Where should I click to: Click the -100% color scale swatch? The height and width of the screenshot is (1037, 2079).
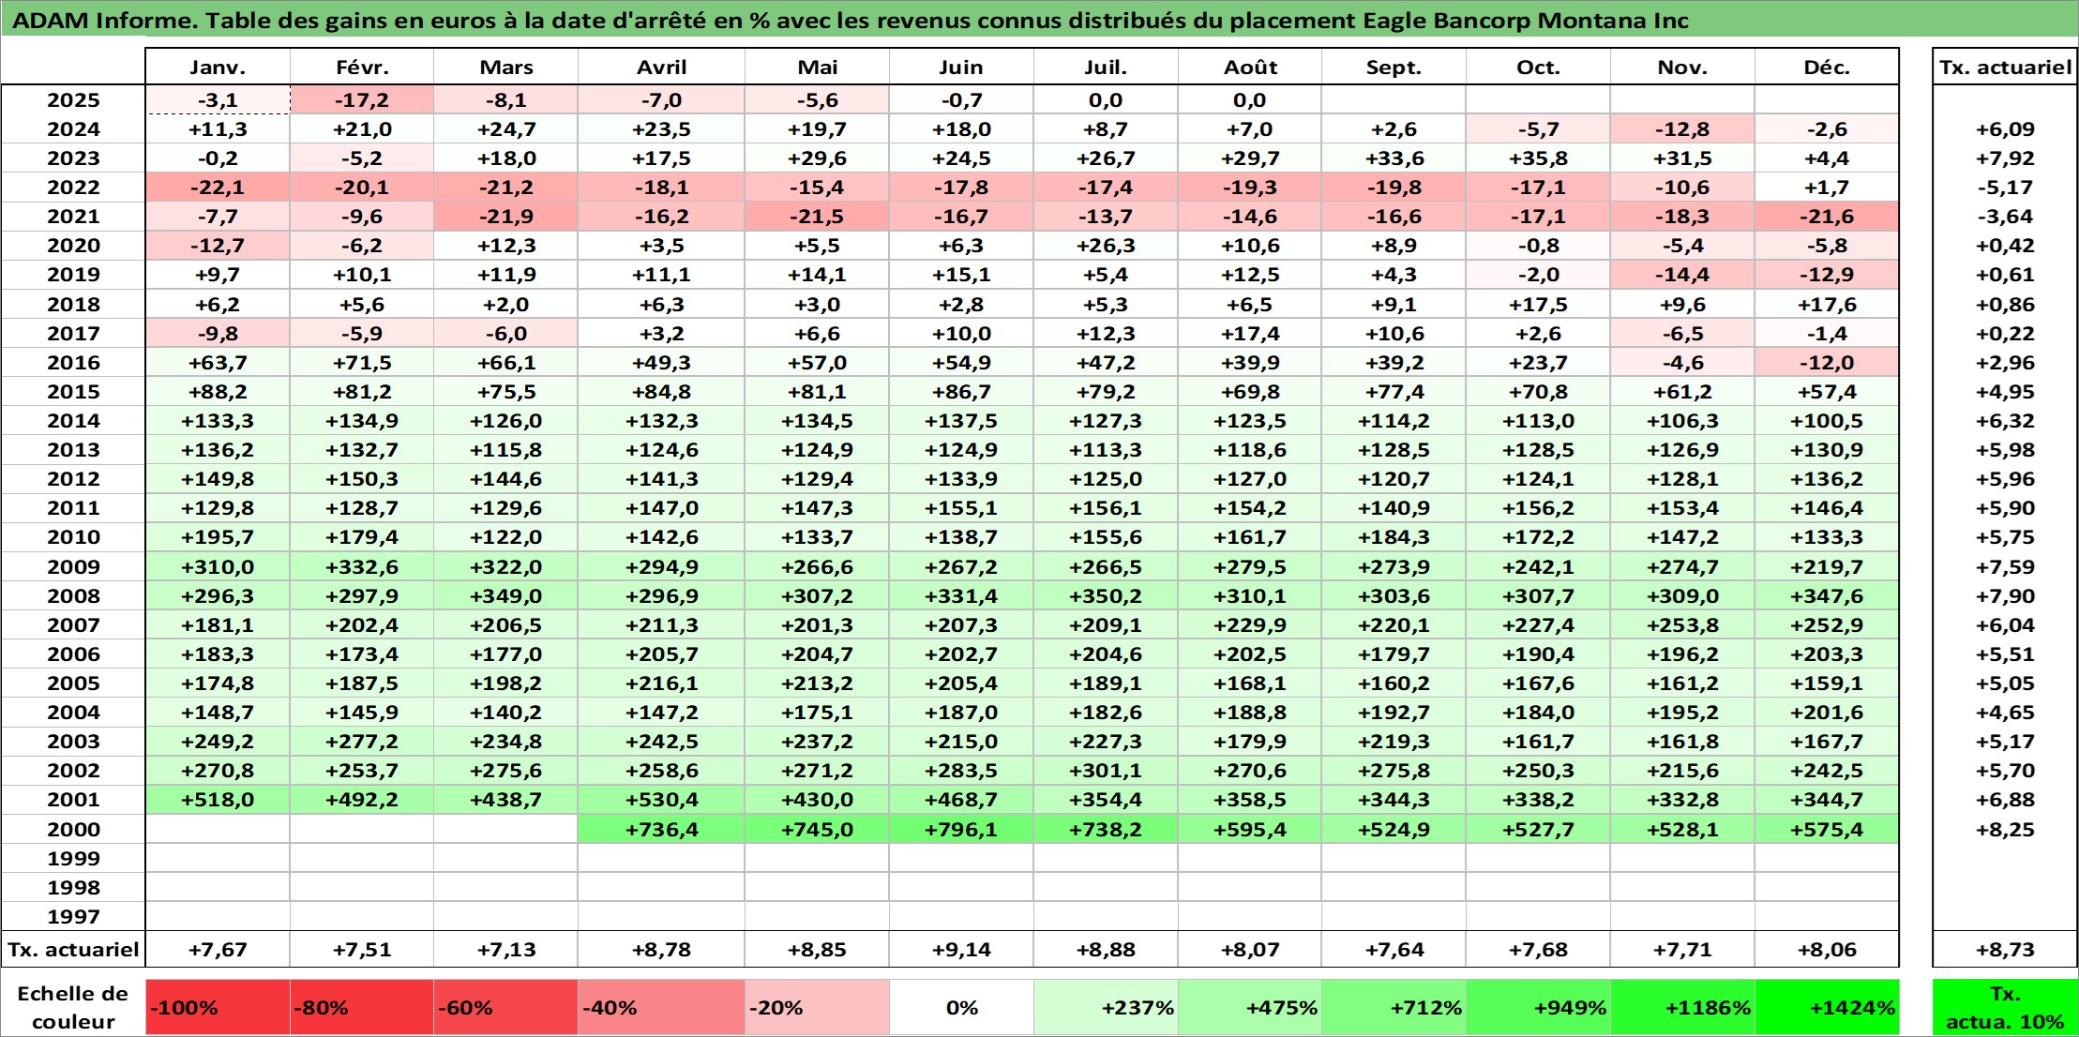(x=218, y=1008)
